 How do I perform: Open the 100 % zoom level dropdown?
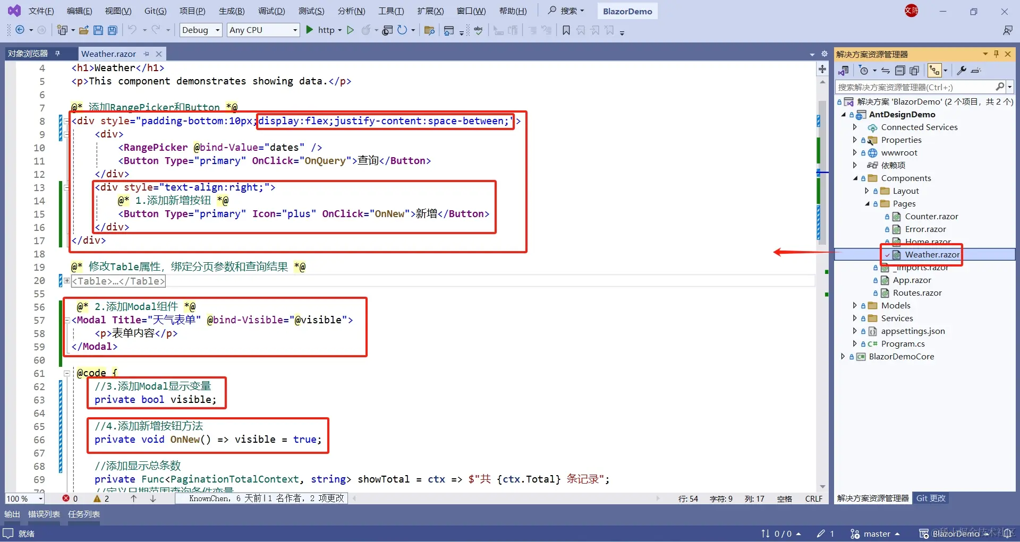point(25,498)
